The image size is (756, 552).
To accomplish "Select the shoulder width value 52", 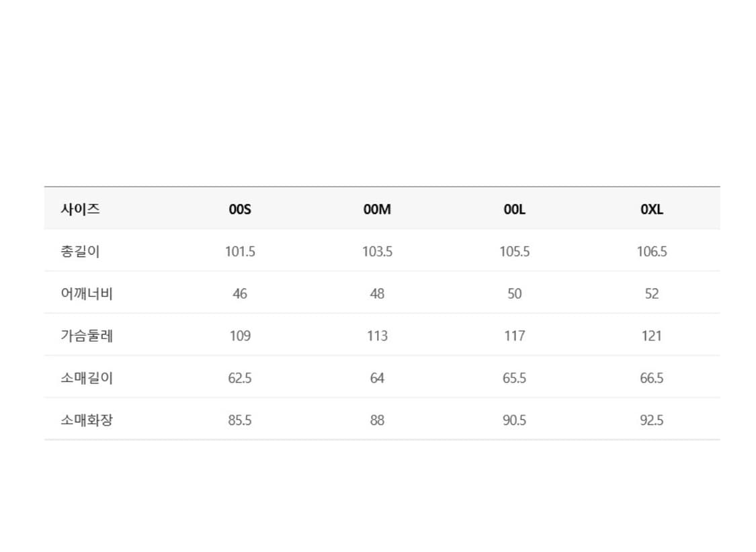I will click(x=651, y=293).
